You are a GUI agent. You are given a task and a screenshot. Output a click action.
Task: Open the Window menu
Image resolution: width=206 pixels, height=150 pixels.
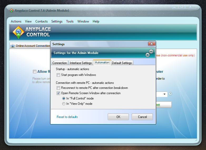[x=83, y=21]
